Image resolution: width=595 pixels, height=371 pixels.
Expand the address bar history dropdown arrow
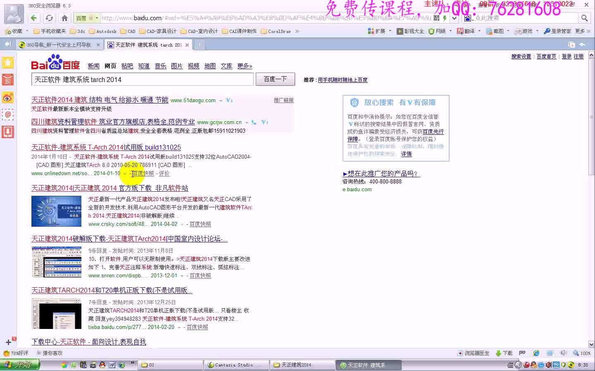pos(455,18)
